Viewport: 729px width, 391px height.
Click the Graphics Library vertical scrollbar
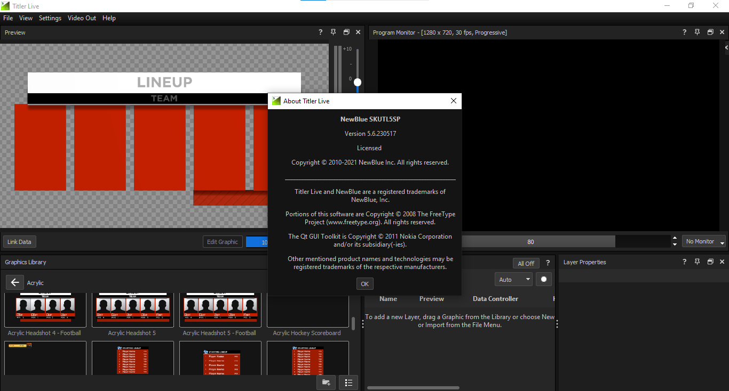click(x=353, y=323)
